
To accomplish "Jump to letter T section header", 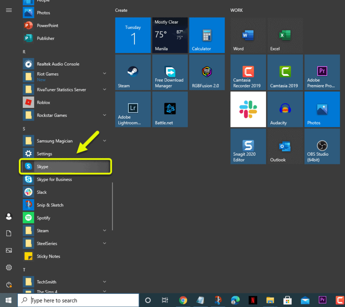I will 24,270.
